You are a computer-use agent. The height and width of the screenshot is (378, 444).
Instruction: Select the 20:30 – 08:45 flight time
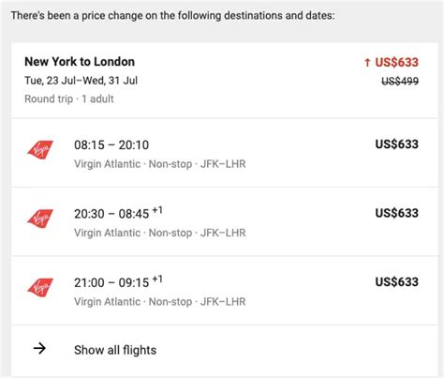[118, 213]
